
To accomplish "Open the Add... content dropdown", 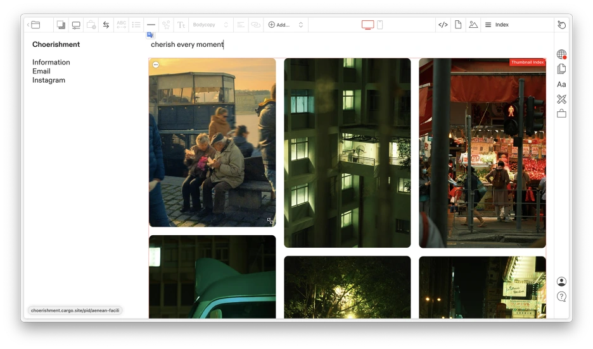I will point(286,25).
